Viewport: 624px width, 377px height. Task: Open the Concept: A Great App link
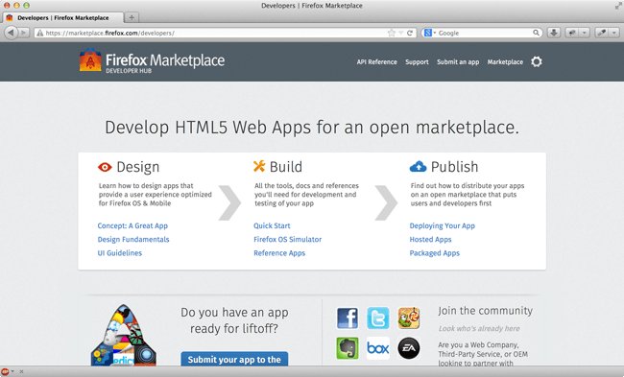coord(132,225)
